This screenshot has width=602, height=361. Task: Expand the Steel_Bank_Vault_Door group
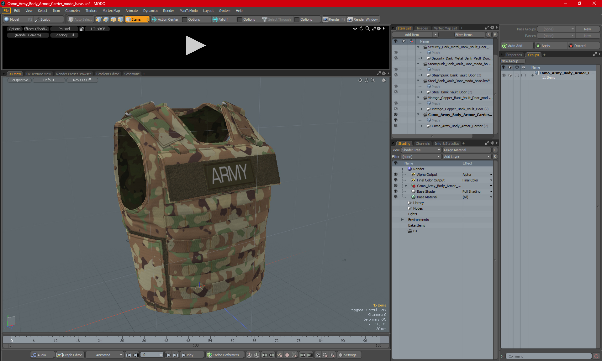422,92
